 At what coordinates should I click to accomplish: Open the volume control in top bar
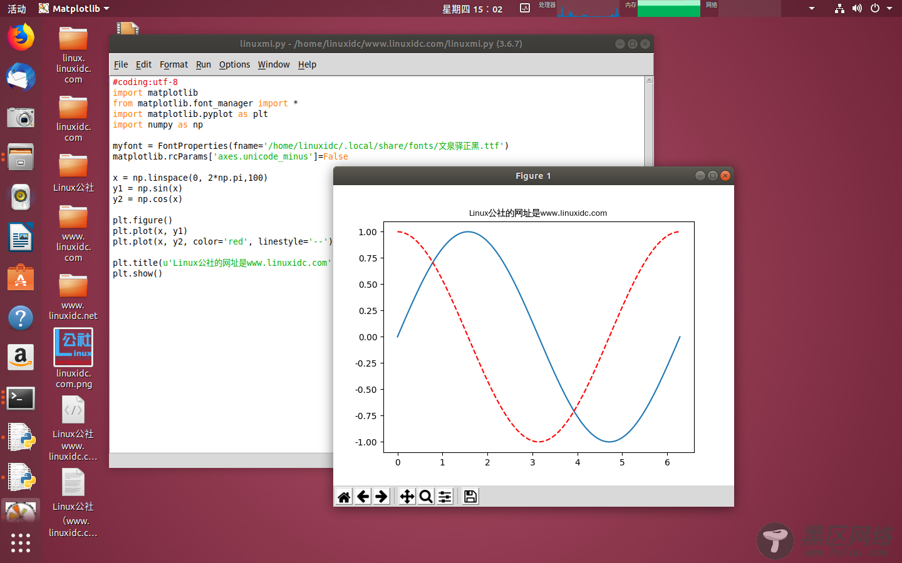click(857, 8)
